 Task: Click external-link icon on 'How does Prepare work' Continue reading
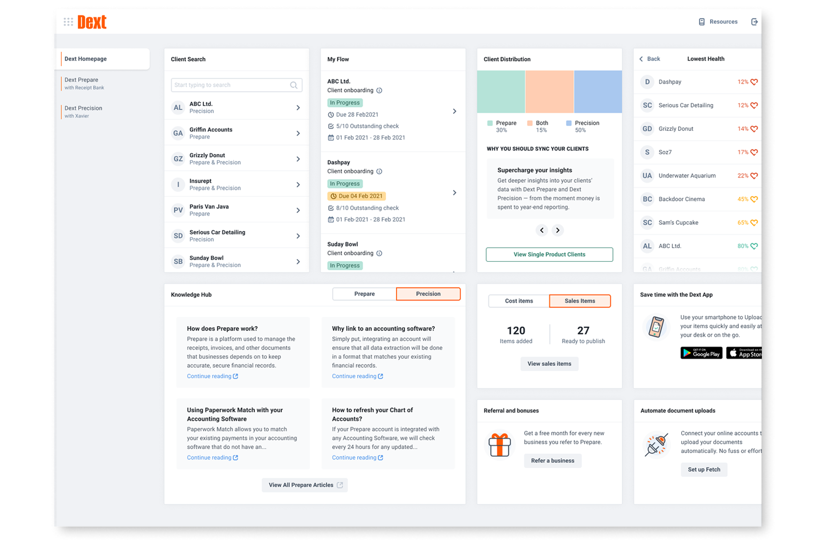(x=236, y=376)
